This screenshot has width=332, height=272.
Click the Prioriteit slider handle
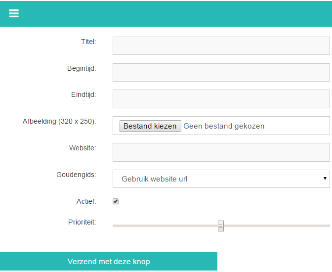(221, 226)
